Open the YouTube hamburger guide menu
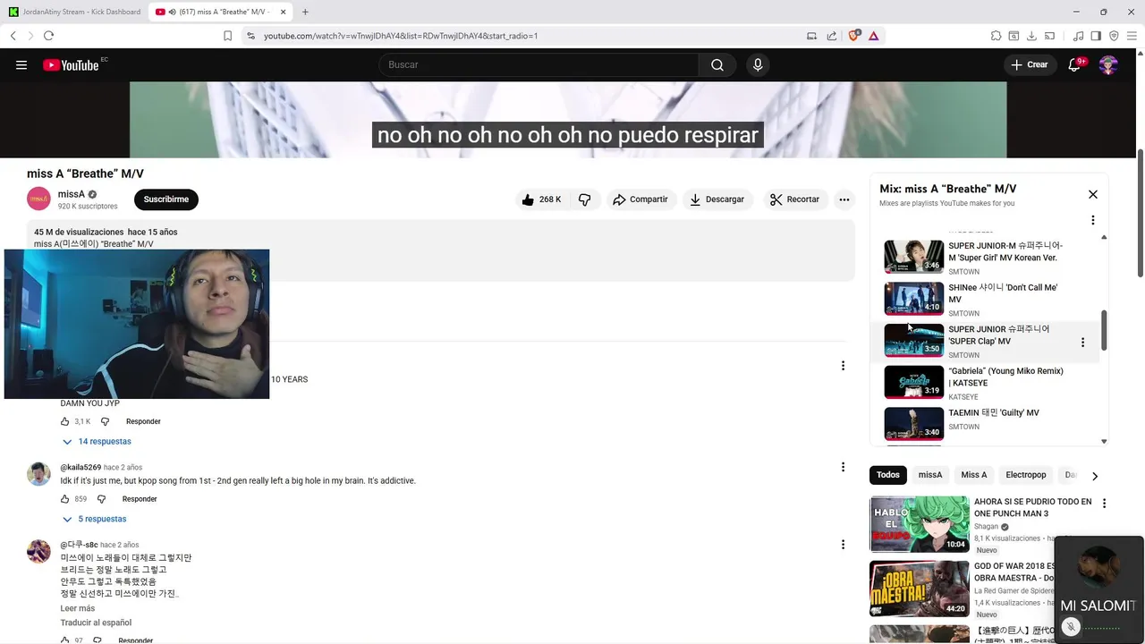The height and width of the screenshot is (644, 1145). (21, 64)
